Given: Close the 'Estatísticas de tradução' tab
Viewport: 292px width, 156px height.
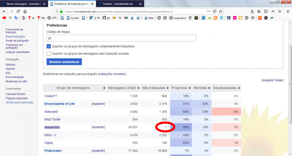Looking at the screenshot, I should (92, 4).
